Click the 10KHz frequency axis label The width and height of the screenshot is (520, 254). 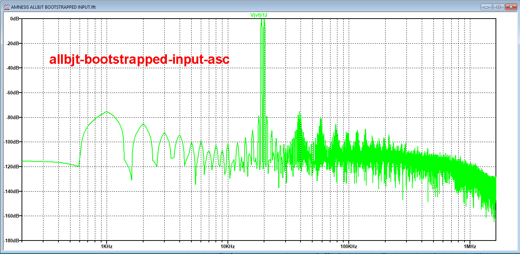pyautogui.click(x=227, y=246)
